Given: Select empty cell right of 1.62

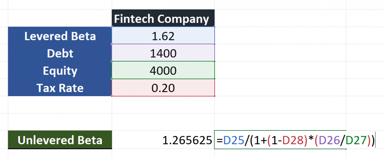Looking at the screenshot, I should [x=280, y=36].
